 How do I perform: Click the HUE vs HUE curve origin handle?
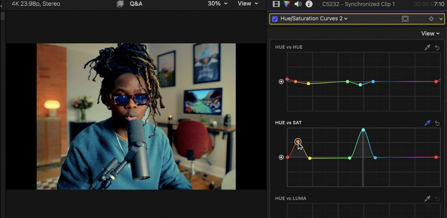pyautogui.click(x=281, y=81)
